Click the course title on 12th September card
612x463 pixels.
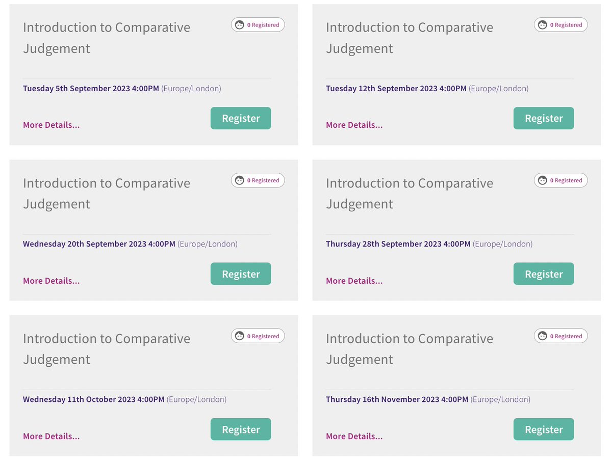(x=410, y=38)
